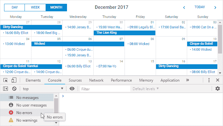Click '06:00 Cirque du...' event

tap(79, 49)
